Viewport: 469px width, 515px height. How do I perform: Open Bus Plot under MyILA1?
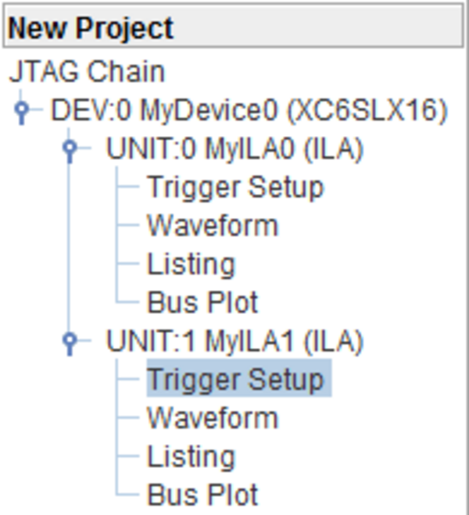pyautogui.click(x=202, y=495)
